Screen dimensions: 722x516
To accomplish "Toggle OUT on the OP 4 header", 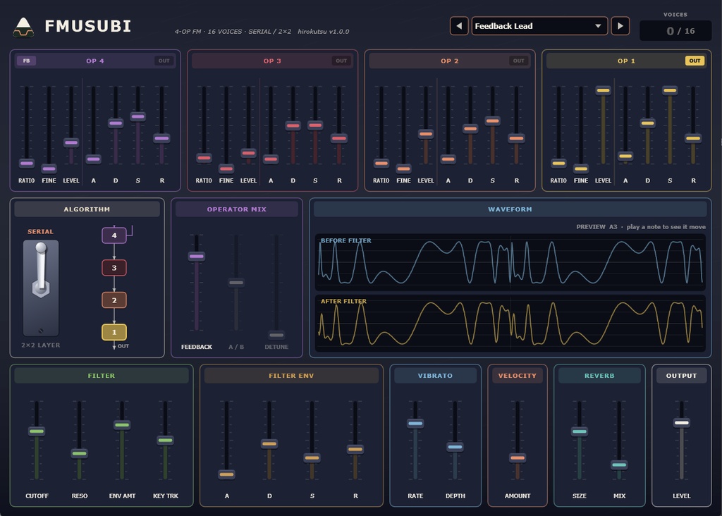I will coord(164,61).
